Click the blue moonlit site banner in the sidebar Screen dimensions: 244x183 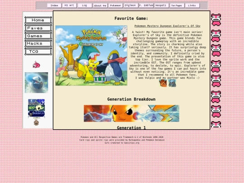pos(37,102)
